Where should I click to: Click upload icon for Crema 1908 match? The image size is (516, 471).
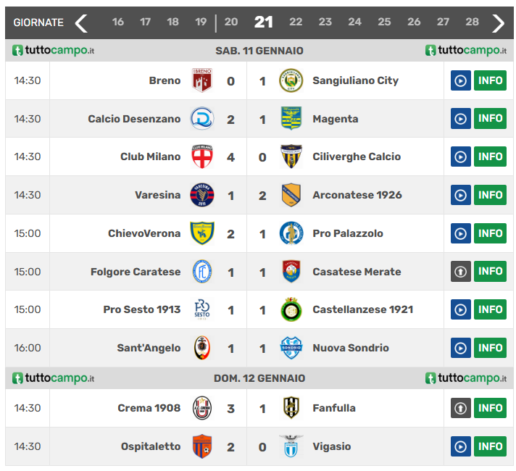pyautogui.click(x=460, y=408)
